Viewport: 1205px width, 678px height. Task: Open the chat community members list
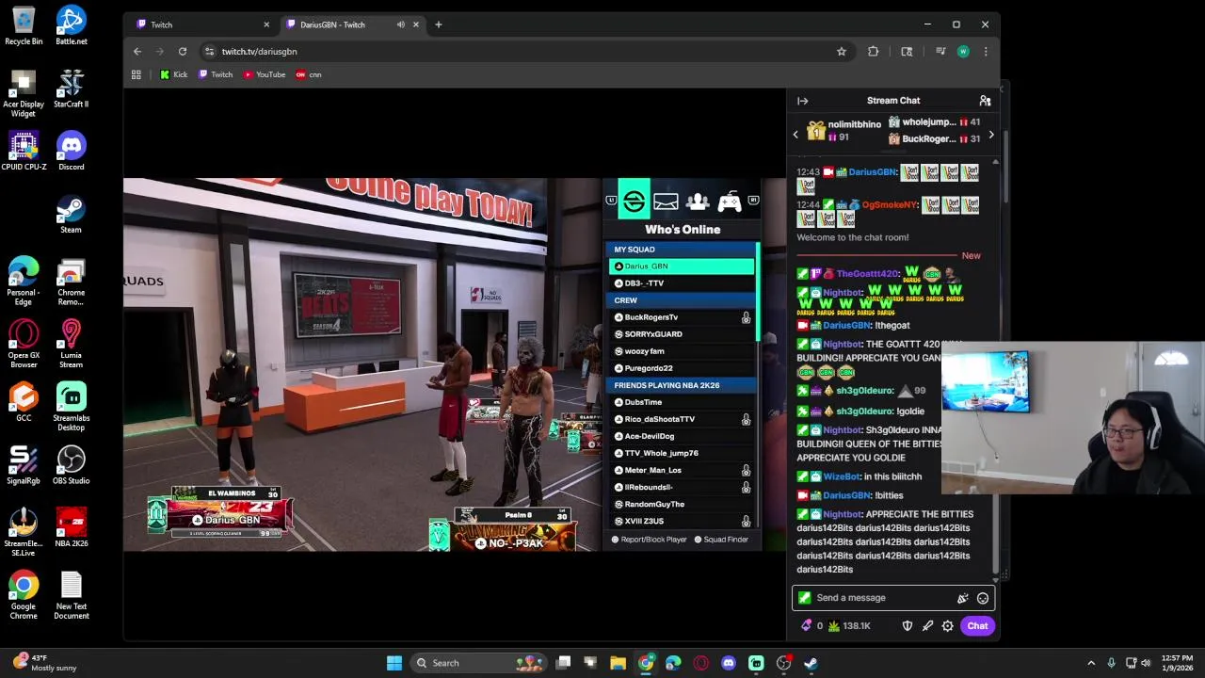click(985, 101)
